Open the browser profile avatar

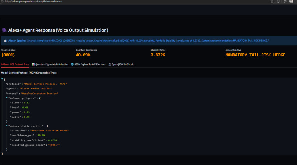[x=291, y=1]
